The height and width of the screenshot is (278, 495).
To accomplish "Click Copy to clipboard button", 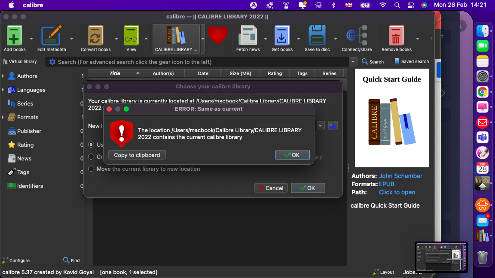I will (x=137, y=155).
